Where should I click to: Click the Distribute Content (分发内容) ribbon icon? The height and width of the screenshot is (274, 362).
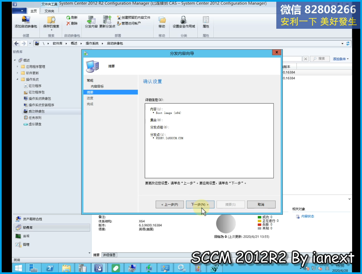pos(91,22)
